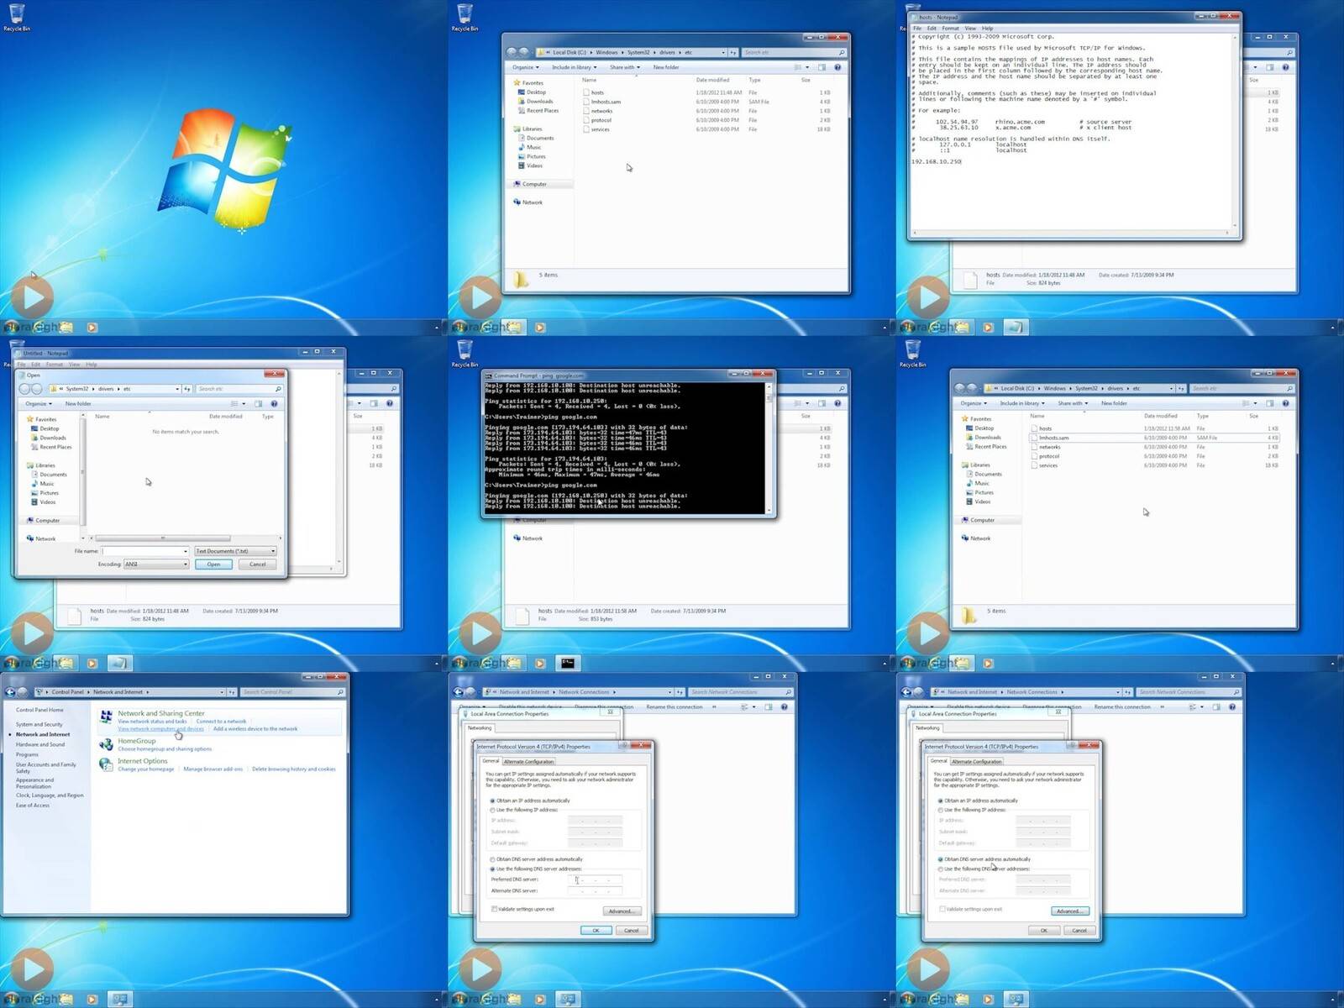This screenshot has height=1008, width=1344.
Task: Check Validate settings in dialog with editable DNS fields
Action: pyautogui.click(x=494, y=909)
